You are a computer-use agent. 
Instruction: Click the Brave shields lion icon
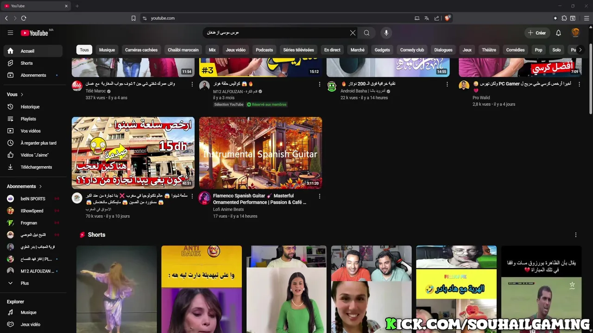[447, 18]
